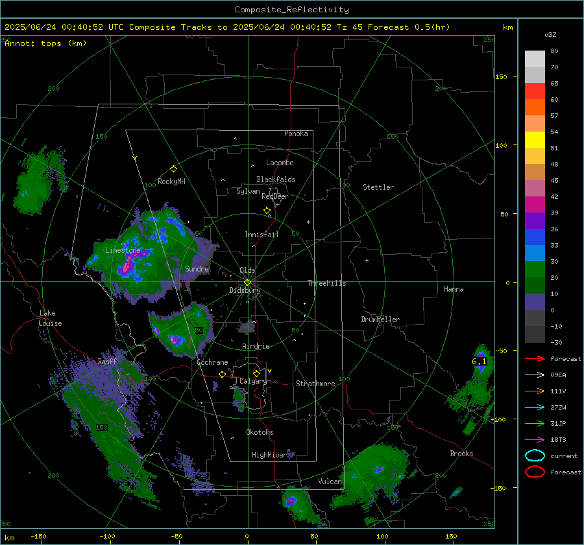Click the purple 0 dBZ color swatch
This screenshot has height=545, width=584.
535,302
